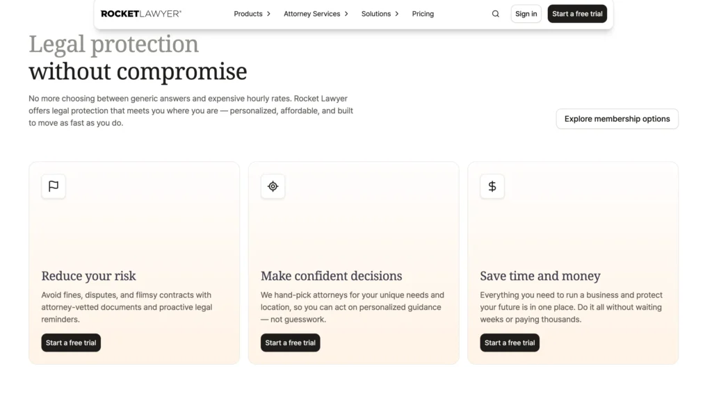
Task: Start free trial under Save time and money
Action: (510, 343)
